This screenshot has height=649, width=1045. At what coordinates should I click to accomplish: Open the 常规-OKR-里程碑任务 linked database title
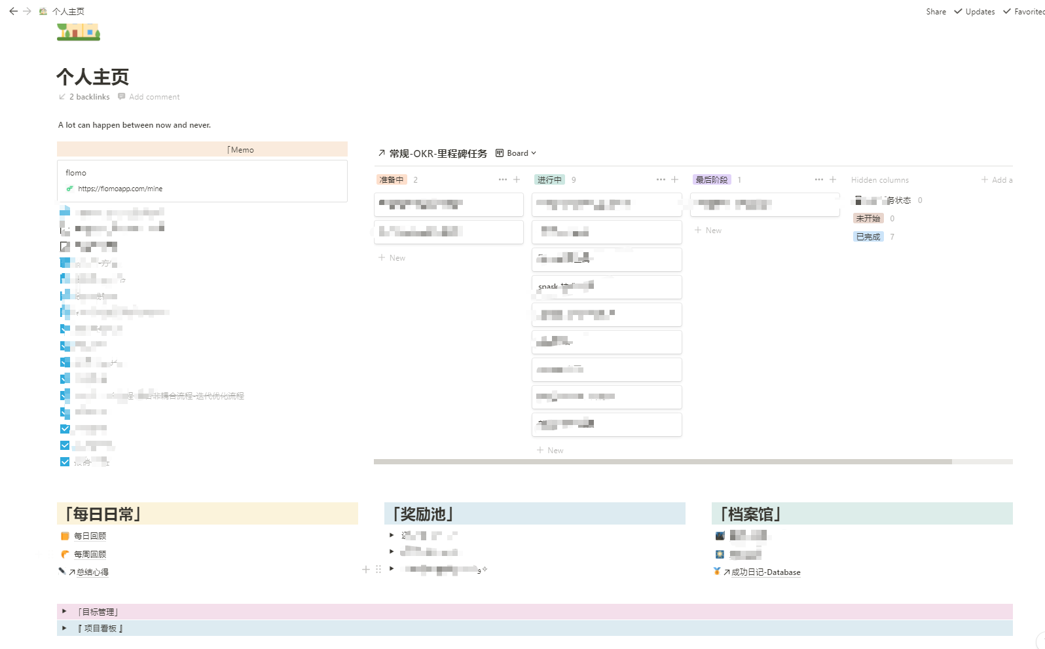438,153
